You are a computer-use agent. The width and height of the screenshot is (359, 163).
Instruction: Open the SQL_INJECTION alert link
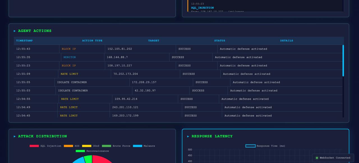coord(202,8)
